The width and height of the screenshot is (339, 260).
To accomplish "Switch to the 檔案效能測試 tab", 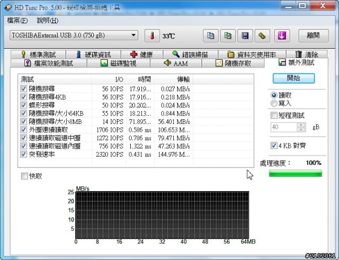I will click(49, 64).
